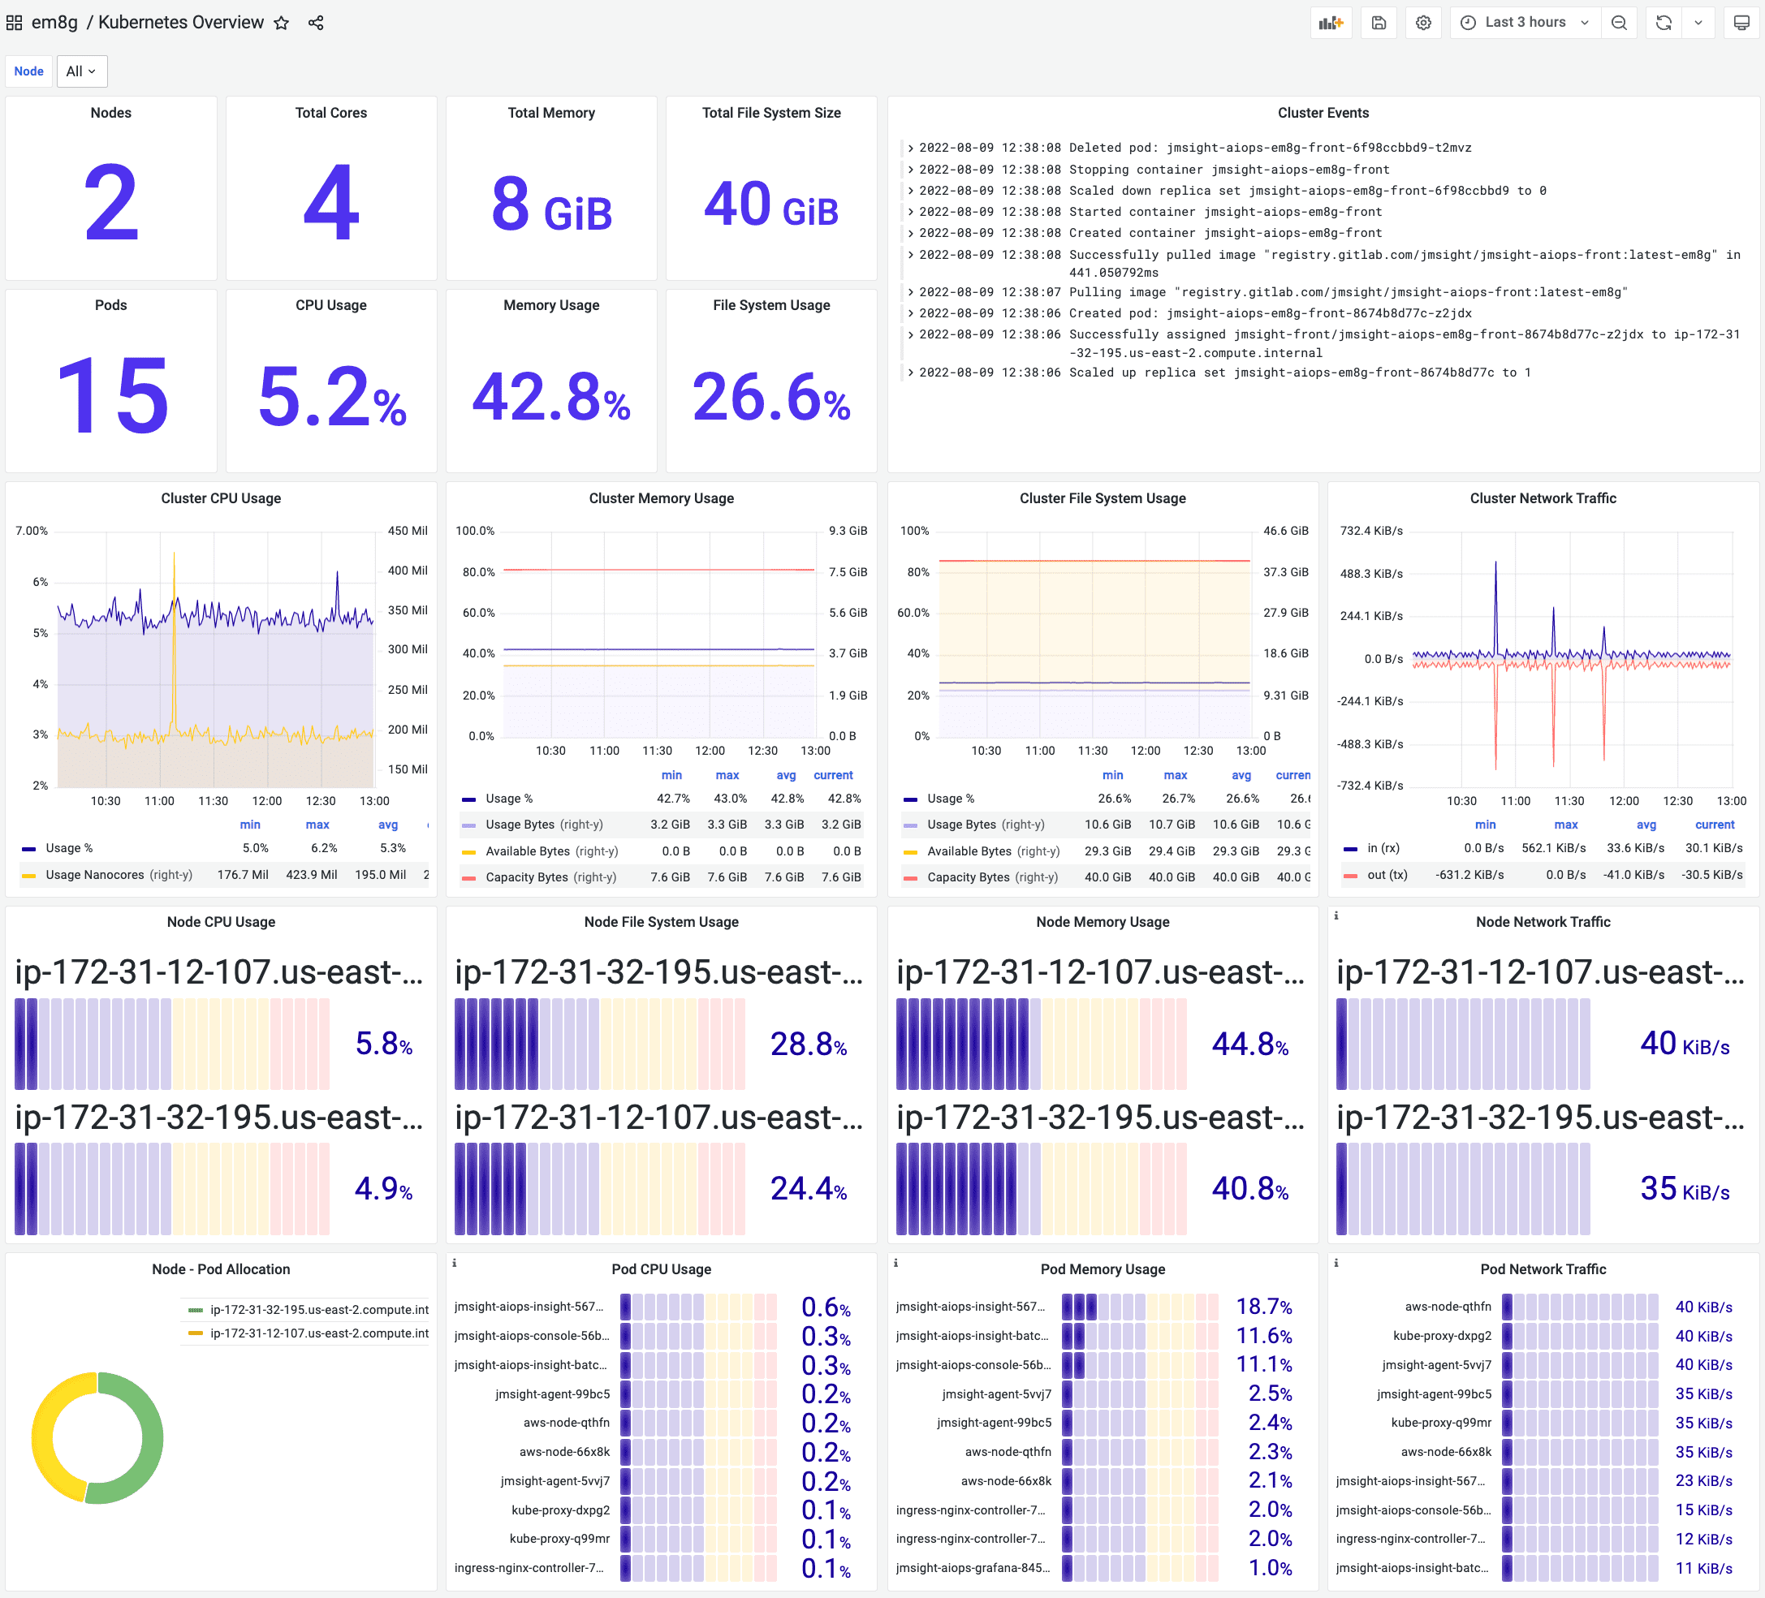Click the share dashboard icon
The width and height of the screenshot is (1765, 1598).
coord(316,23)
